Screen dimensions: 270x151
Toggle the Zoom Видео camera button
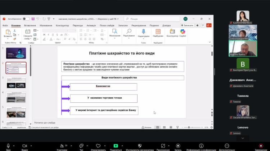[24, 145]
